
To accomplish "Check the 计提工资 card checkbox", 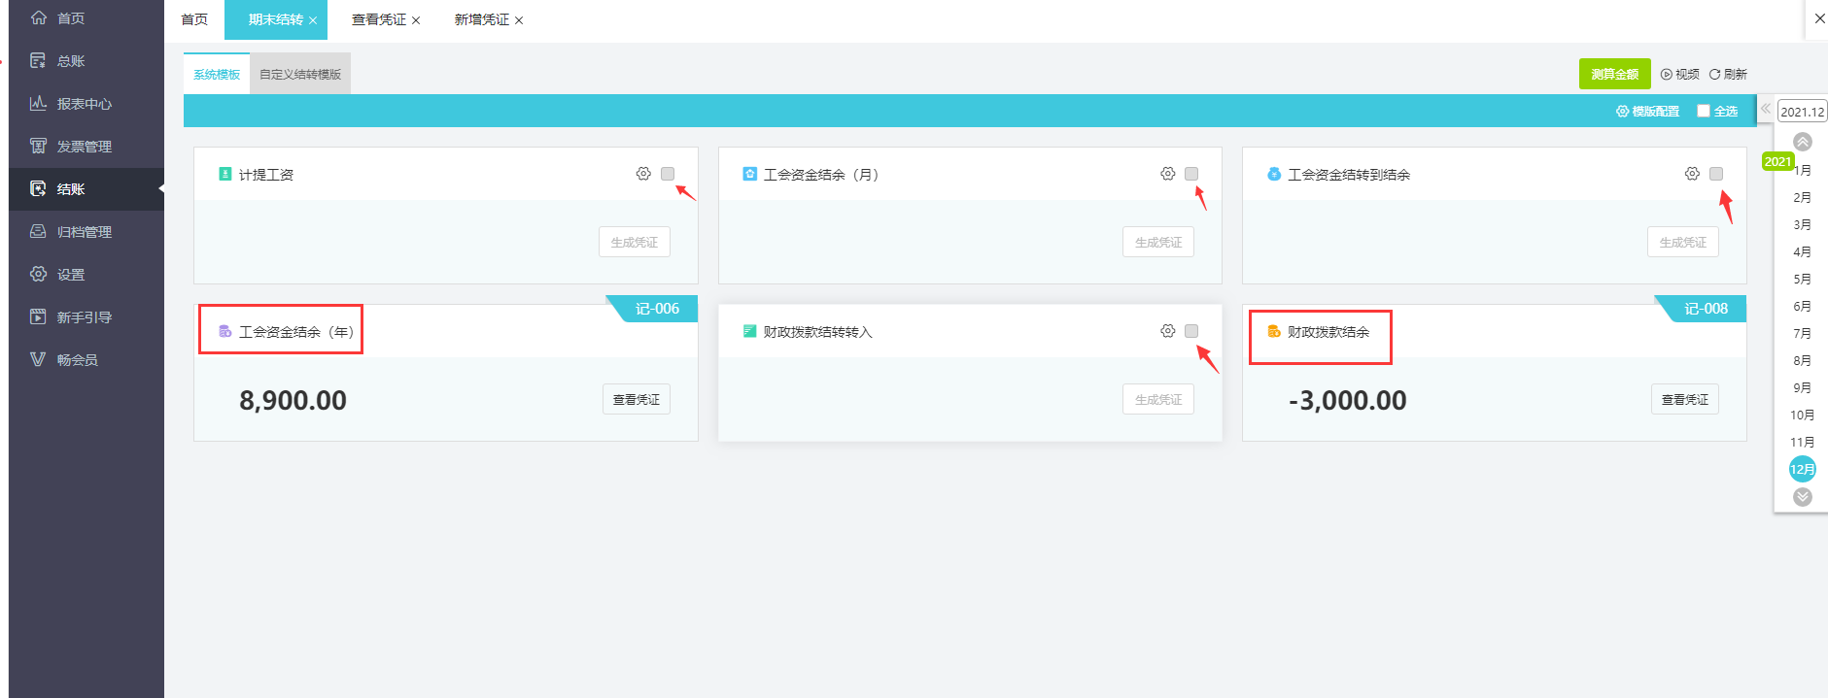I will (x=668, y=174).
